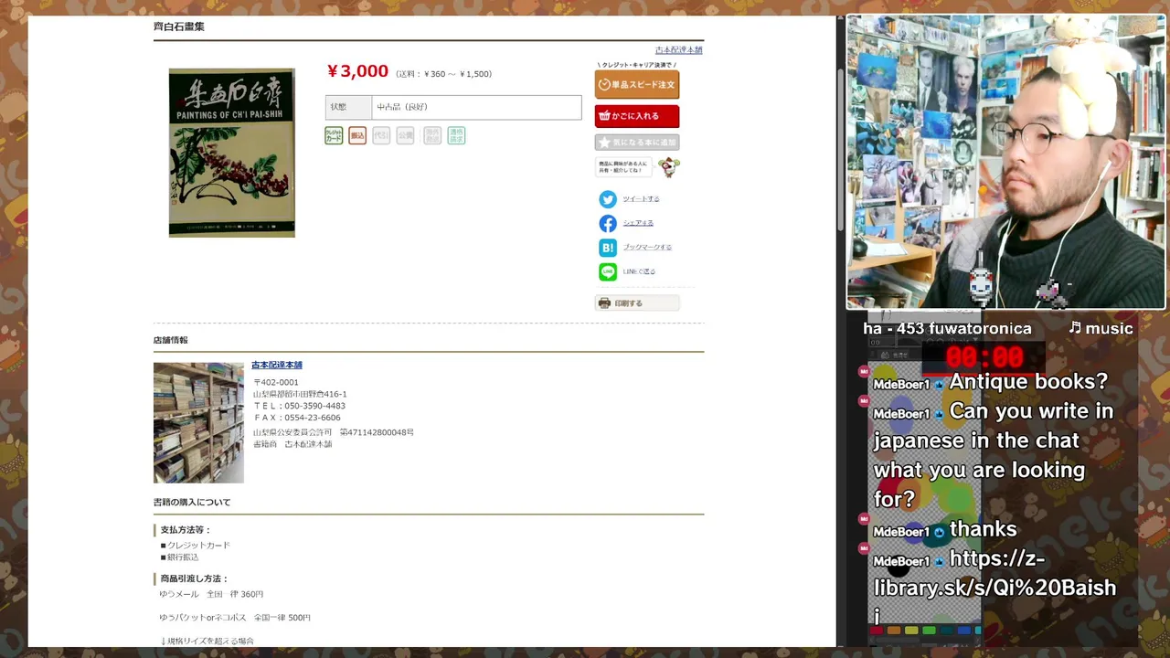Open the ツイートする link
Image resolution: width=1170 pixels, height=658 pixels.
[x=641, y=199]
